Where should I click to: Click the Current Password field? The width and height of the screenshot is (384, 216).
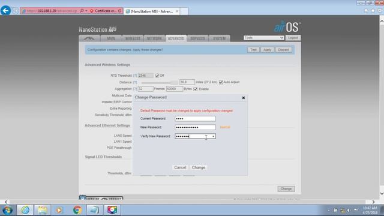[195, 119]
